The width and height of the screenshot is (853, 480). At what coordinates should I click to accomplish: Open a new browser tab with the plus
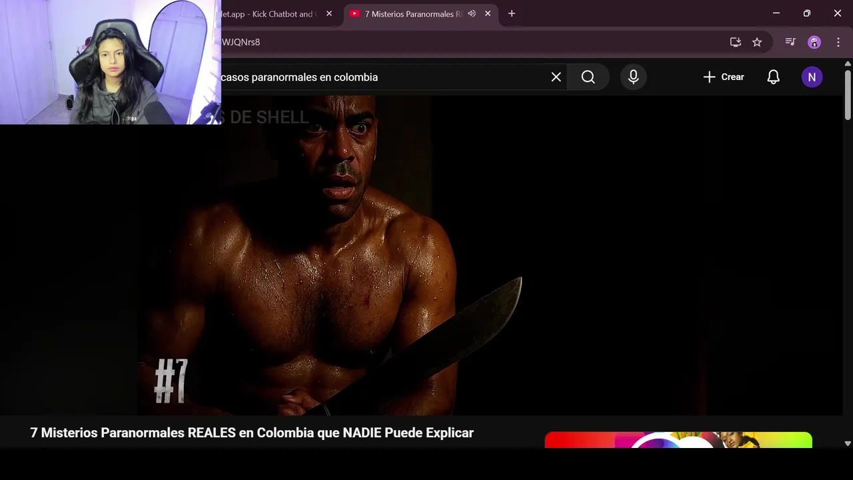click(x=512, y=13)
